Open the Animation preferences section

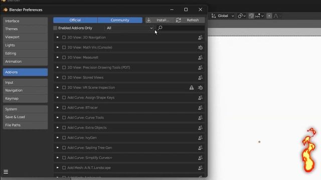(x=26, y=61)
